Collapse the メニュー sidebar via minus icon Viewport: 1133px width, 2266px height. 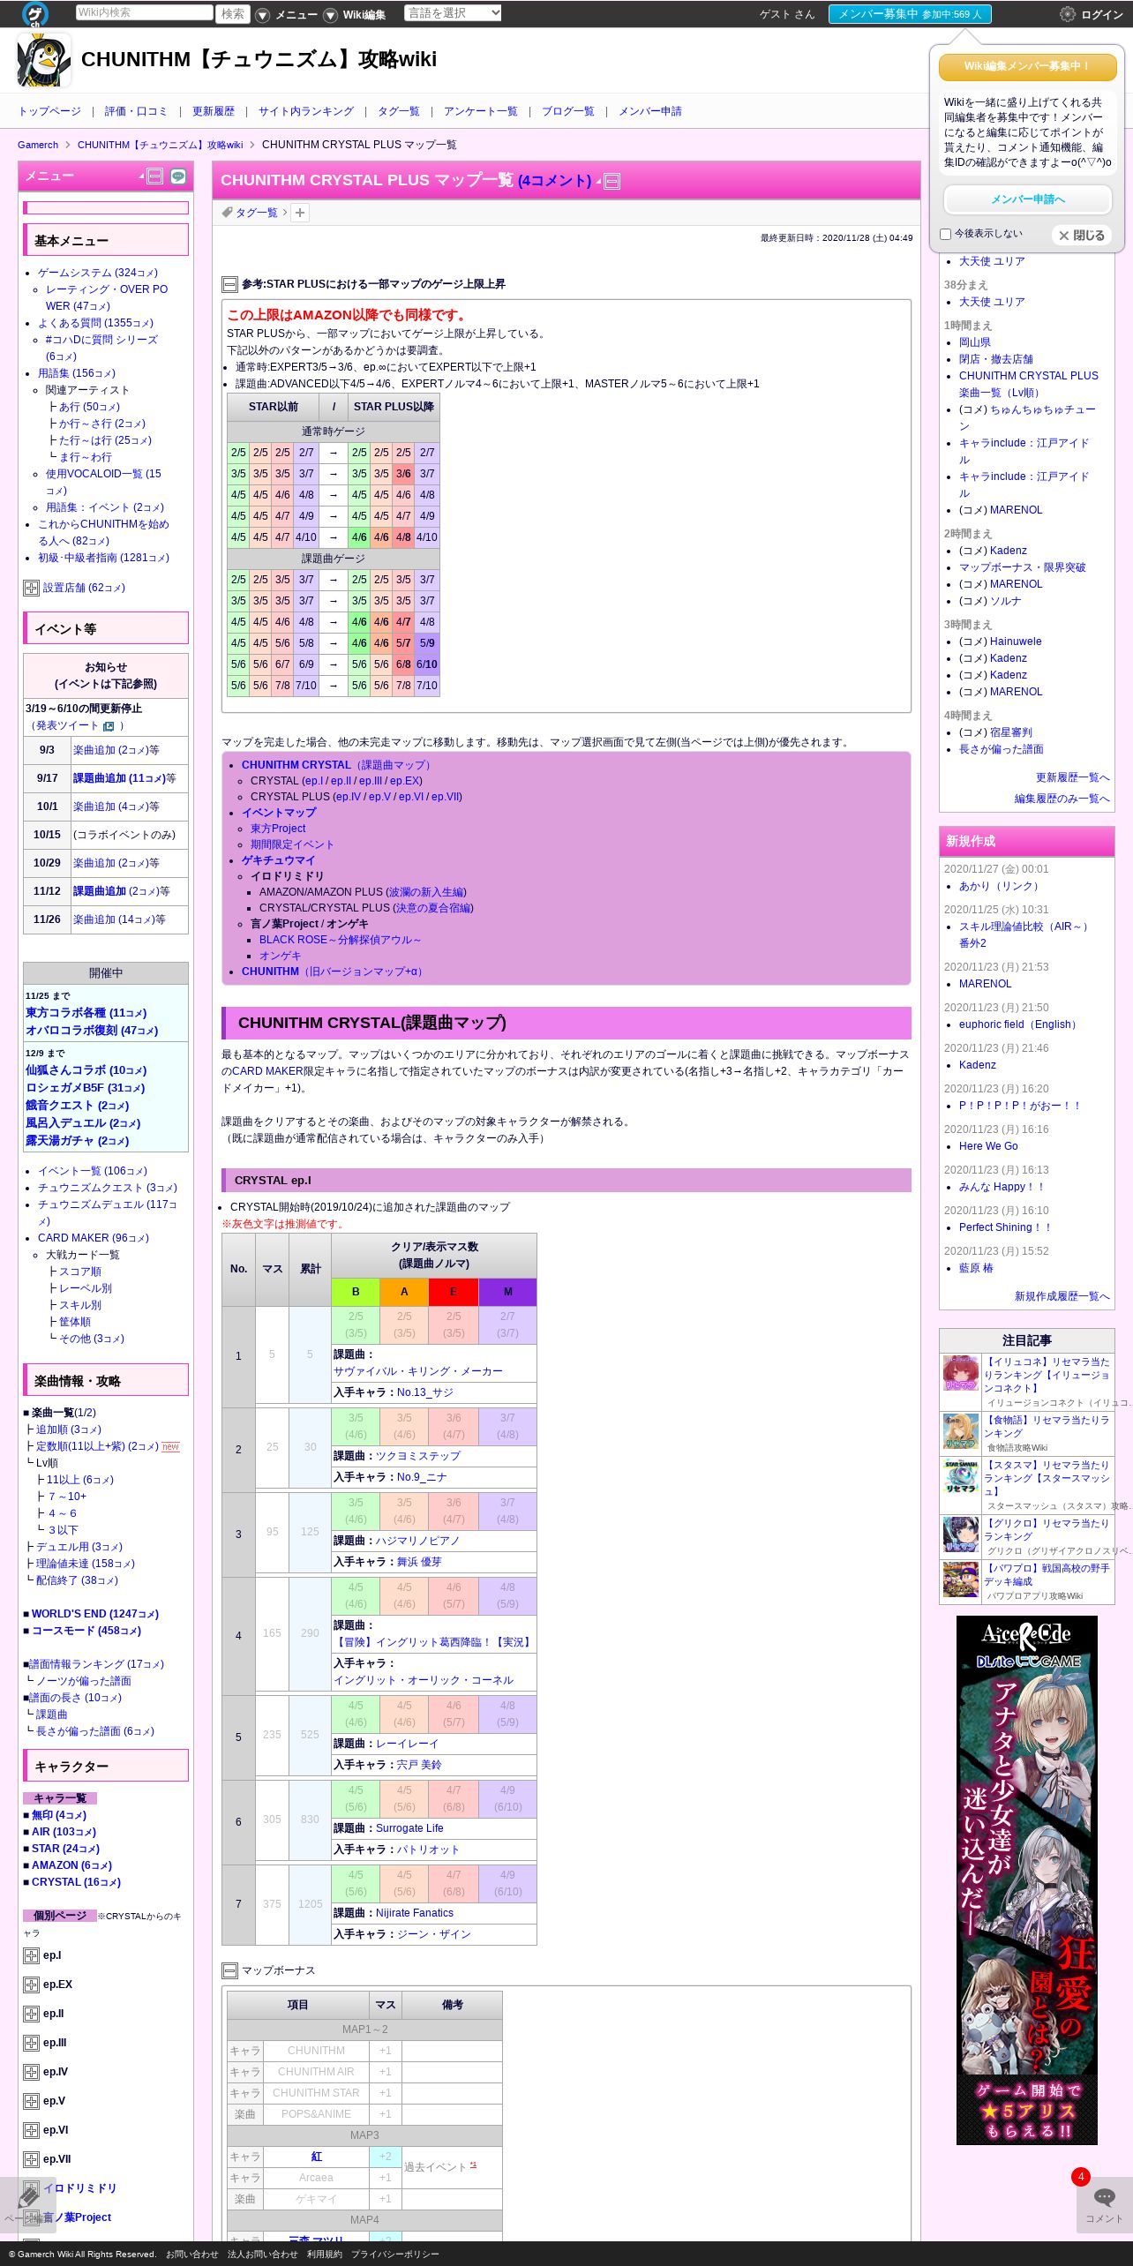[155, 176]
